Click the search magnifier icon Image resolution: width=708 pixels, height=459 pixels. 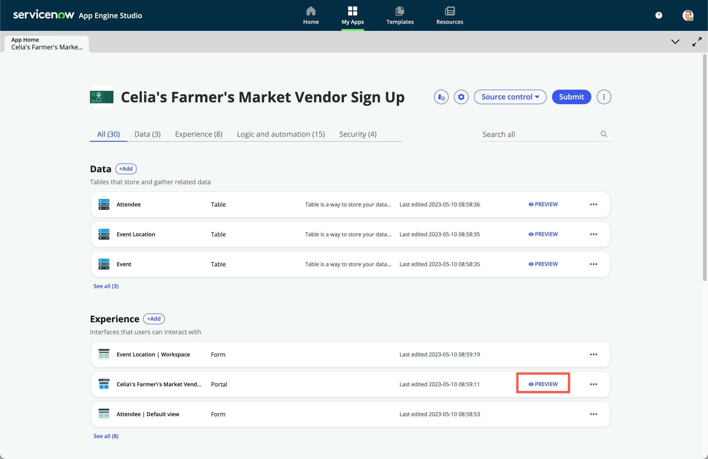pyautogui.click(x=604, y=134)
